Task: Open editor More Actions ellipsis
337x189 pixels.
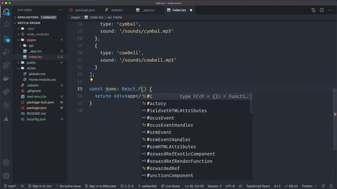Action: (x=330, y=10)
